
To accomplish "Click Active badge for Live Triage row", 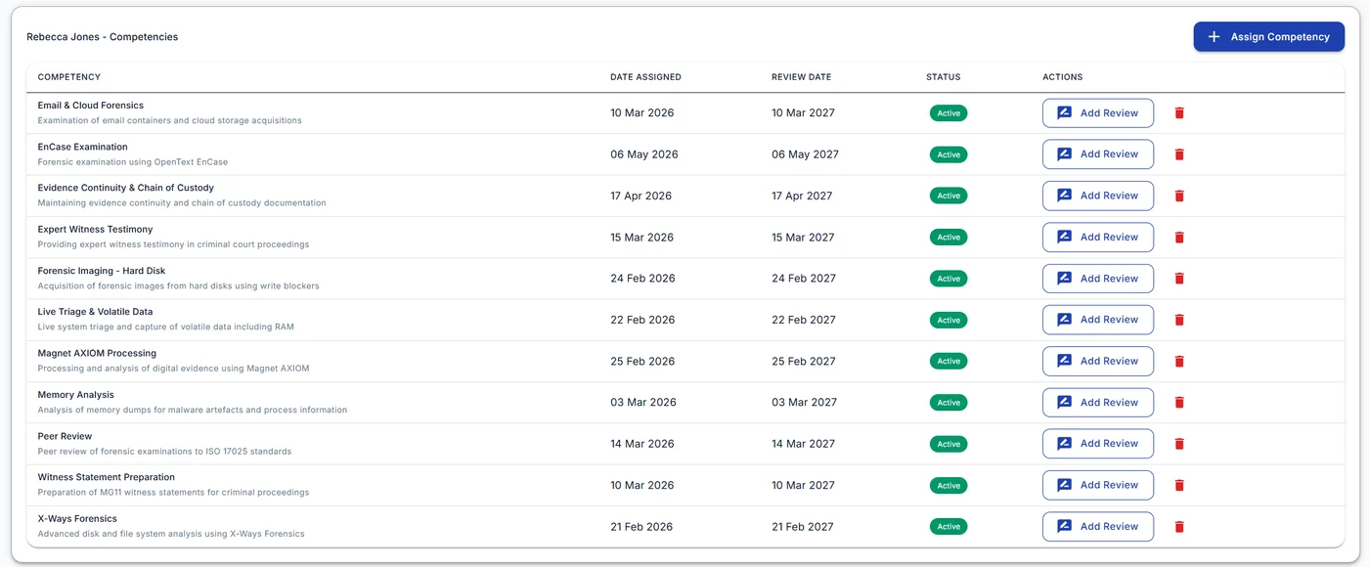I will (x=949, y=320).
